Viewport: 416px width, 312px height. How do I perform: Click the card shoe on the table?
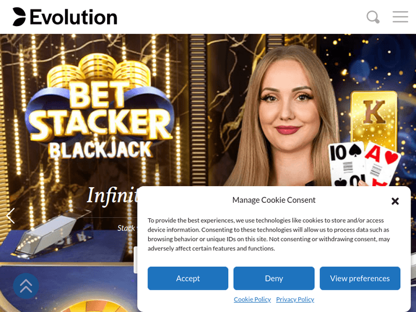[x=54, y=232]
